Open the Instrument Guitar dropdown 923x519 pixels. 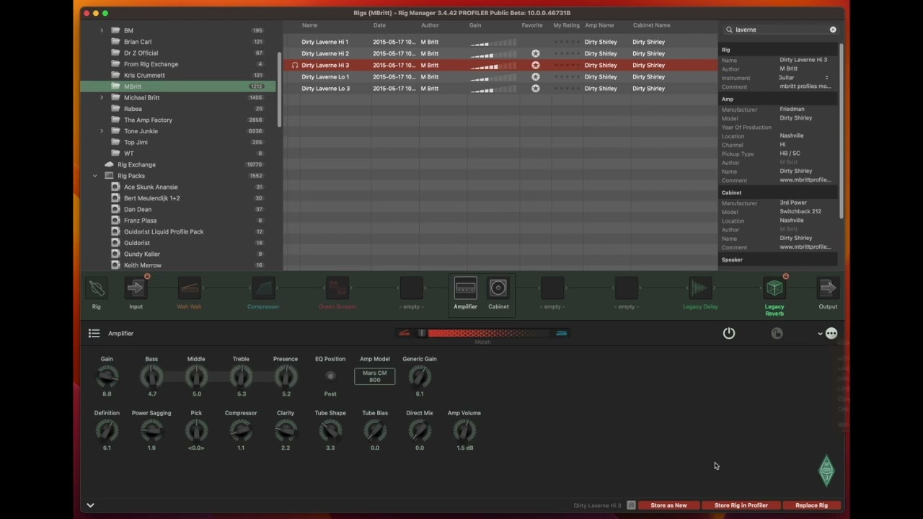(x=804, y=78)
